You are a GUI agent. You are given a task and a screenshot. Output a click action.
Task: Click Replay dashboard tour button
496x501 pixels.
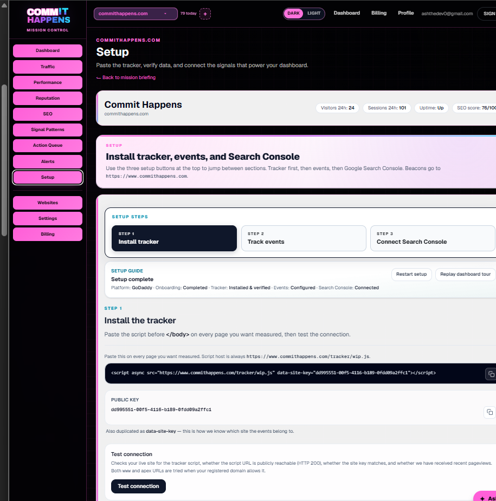coord(465,275)
